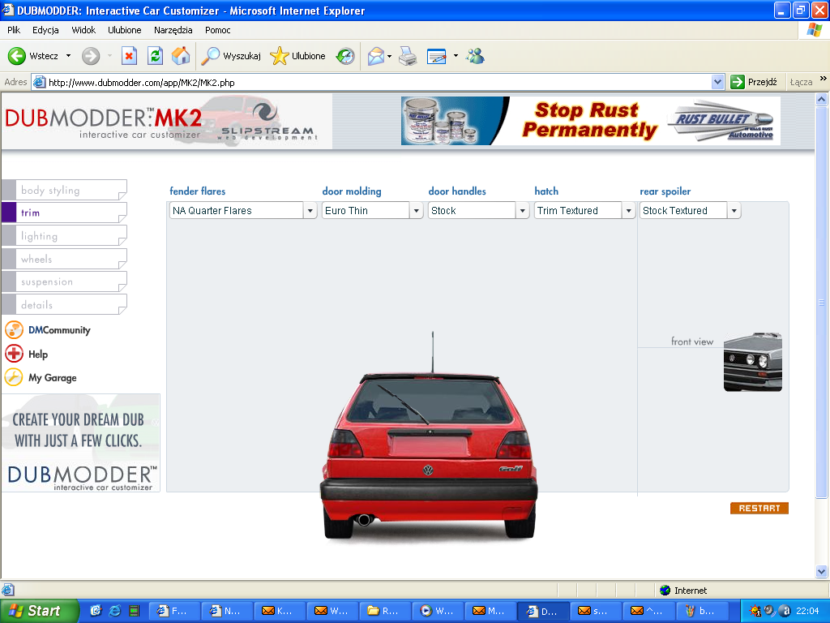The width and height of the screenshot is (830, 623).
Task: Open the Pomoc menu
Action: (x=217, y=30)
